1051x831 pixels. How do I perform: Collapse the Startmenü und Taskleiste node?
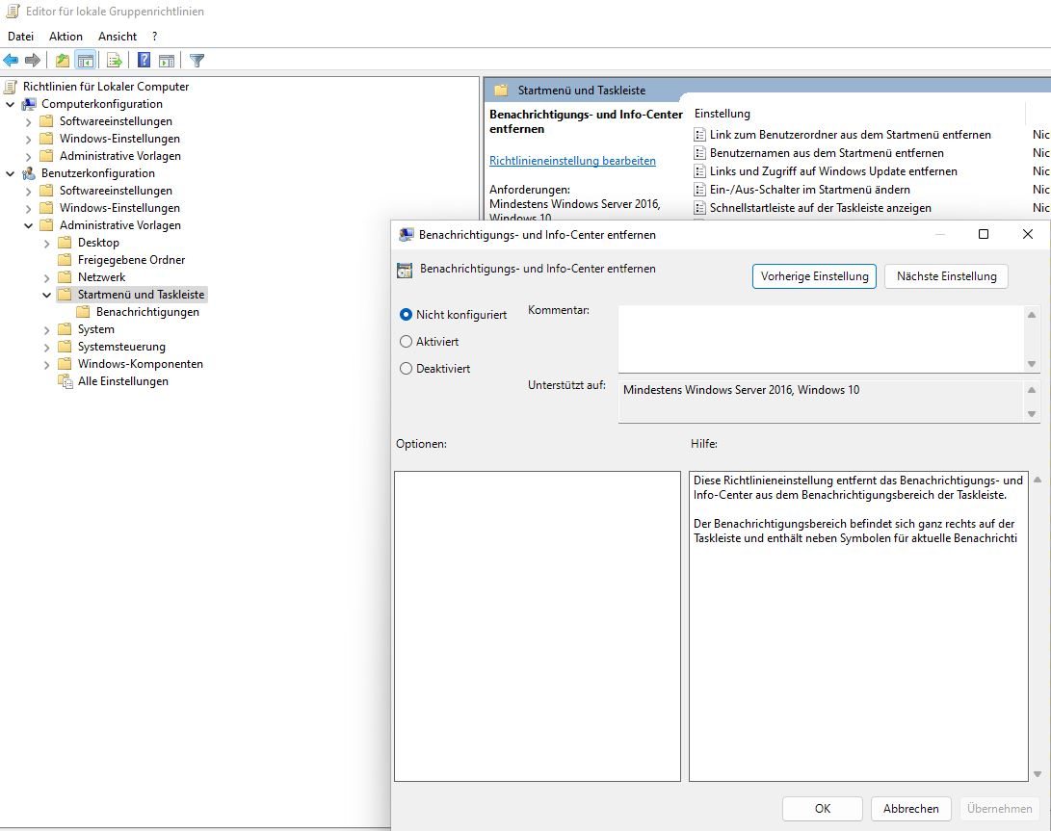coord(46,295)
